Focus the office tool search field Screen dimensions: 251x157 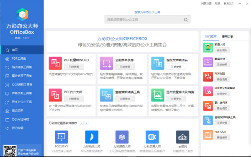click(147, 20)
